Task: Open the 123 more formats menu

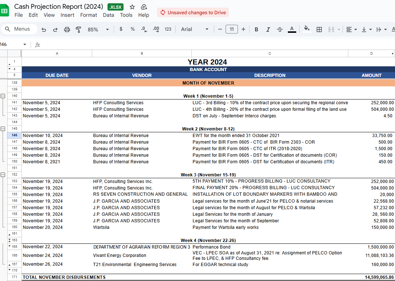Action: (168, 29)
